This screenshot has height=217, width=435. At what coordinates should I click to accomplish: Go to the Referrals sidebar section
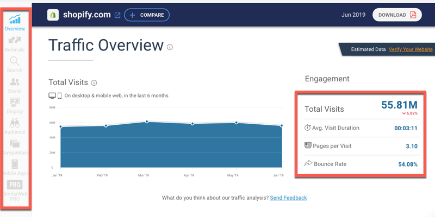click(15, 44)
